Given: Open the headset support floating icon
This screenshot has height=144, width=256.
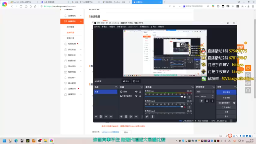Looking at the screenshot, I should point(248,90).
